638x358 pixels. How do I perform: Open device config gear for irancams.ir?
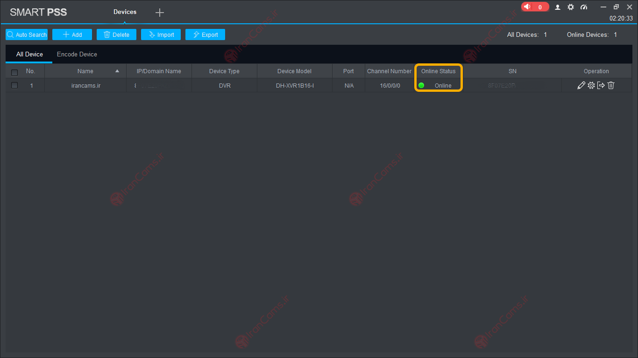(x=591, y=85)
